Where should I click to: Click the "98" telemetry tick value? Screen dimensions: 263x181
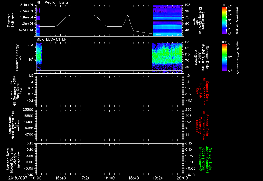(x=187, y=128)
